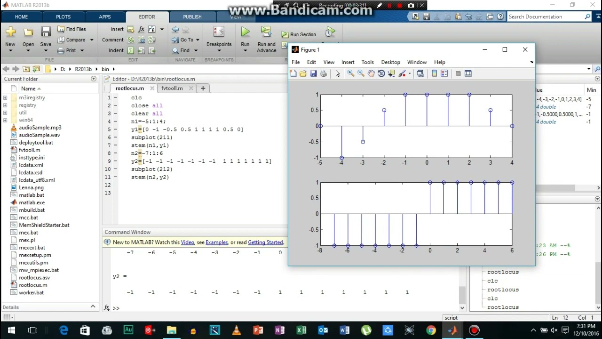Click Show Plot Tools and Dock Figure icon
602x339 pixels.
[468, 73]
